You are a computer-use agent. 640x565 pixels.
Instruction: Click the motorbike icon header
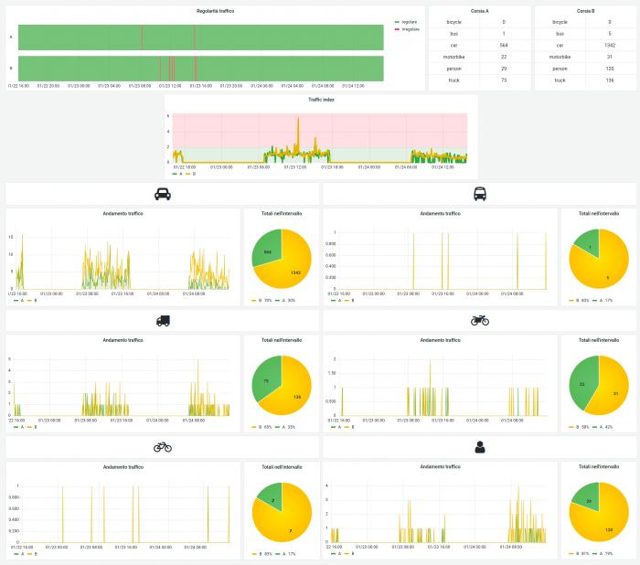479,320
